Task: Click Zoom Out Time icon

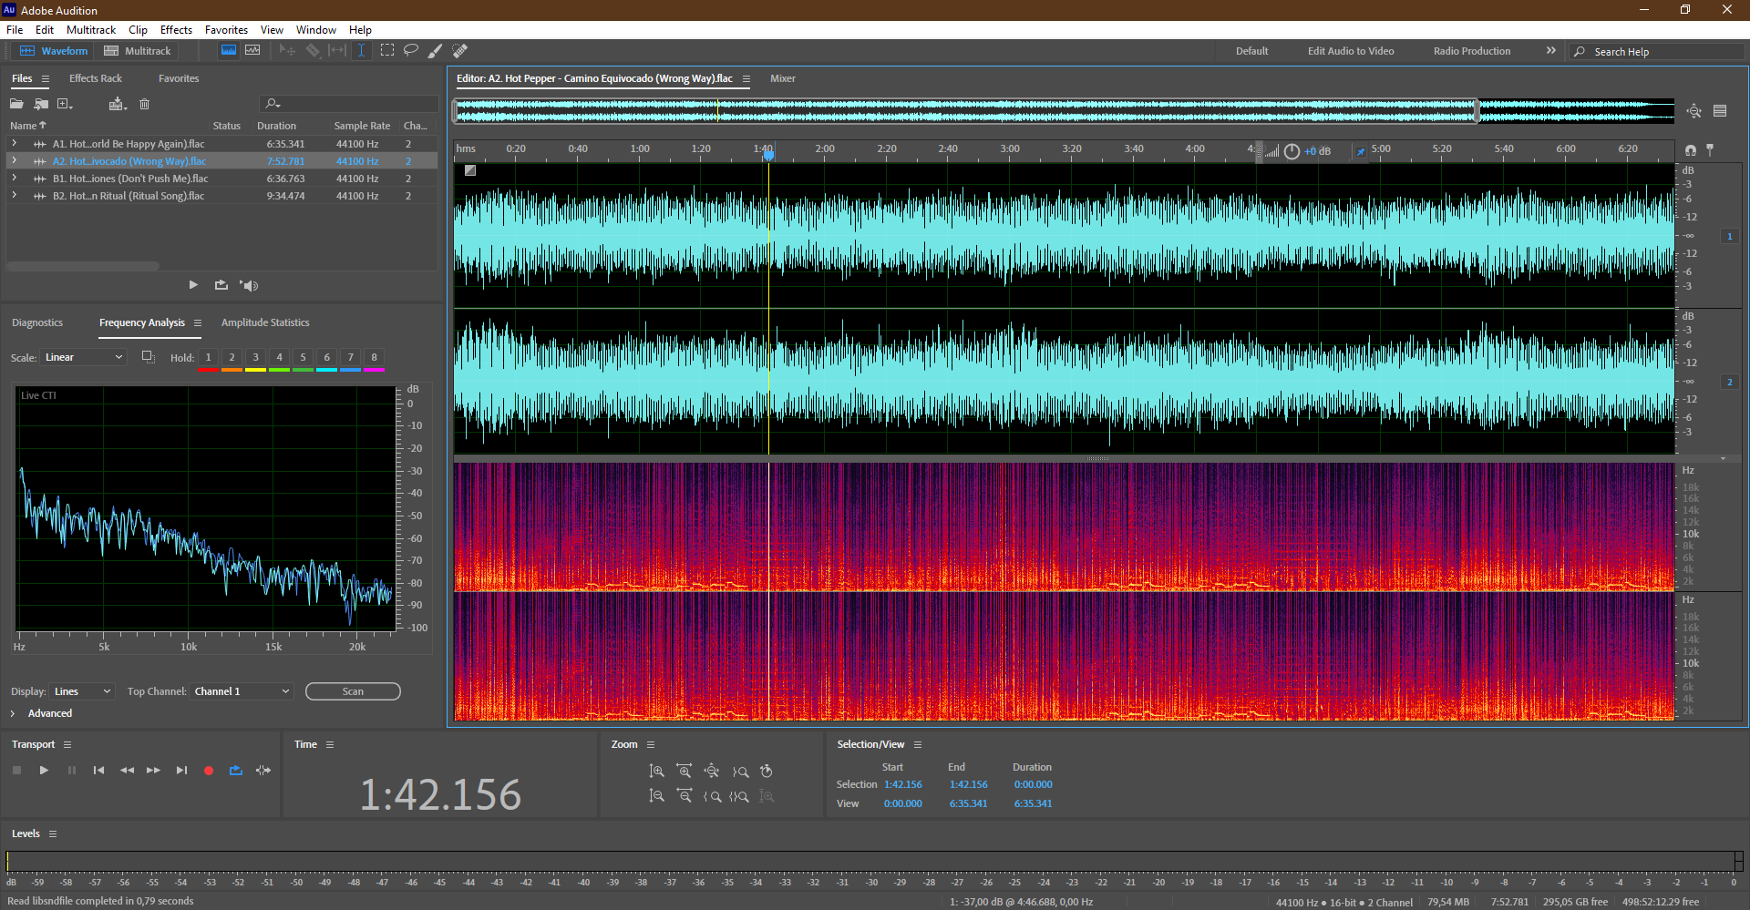Action: 685,796
